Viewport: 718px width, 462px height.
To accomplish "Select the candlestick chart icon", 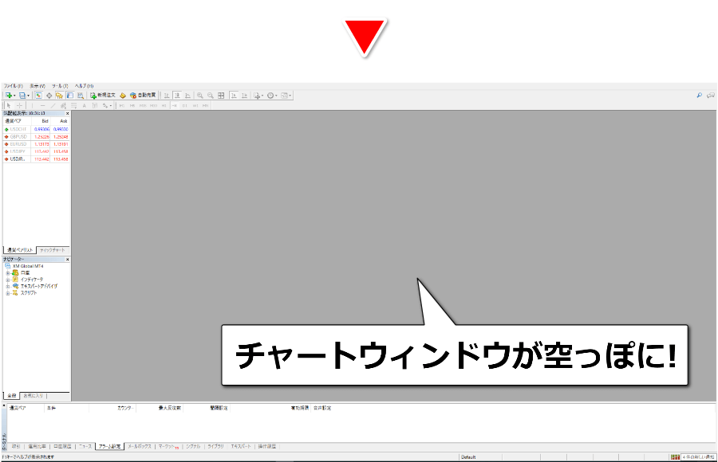I will pyautogui.click(x=177, y=96).
